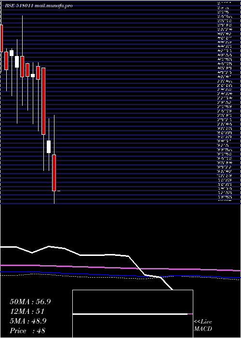Viewport: 241px width, 338px height.
Task: Click the "BSE 518011 mail.munafa.pro" chart title
Action: pos(39,6)
